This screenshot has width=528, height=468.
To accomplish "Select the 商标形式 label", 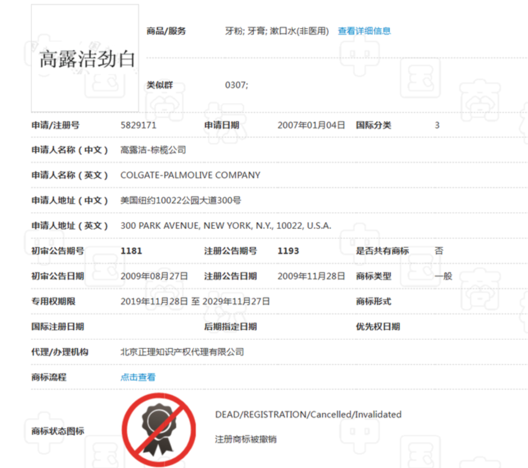I will [374, 302].
